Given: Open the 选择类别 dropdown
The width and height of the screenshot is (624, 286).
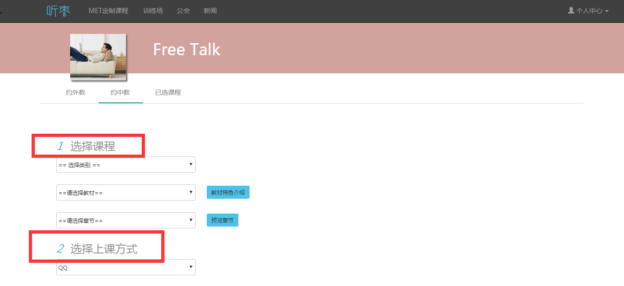Looking at the screenshot, I should coord(125,165).
